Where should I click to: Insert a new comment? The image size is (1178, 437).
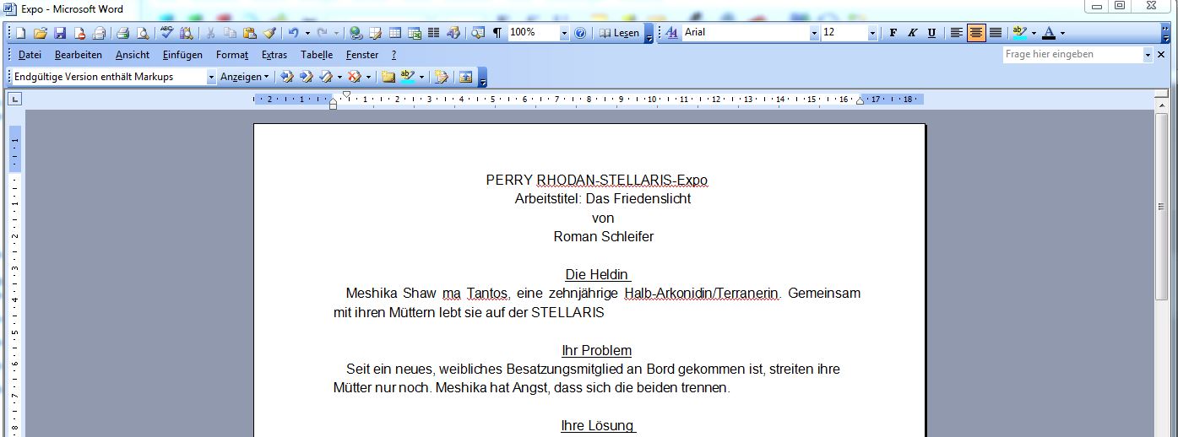pyautogui.click(x=388, y=77)
